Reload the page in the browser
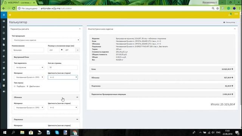The height and width of the screenshot is (136, 242). point(14,8)
